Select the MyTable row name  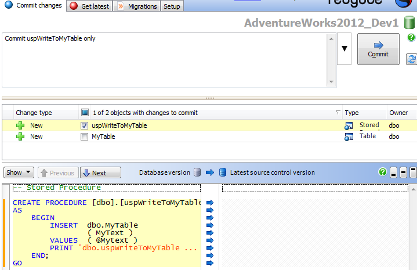tap(103, 136)
